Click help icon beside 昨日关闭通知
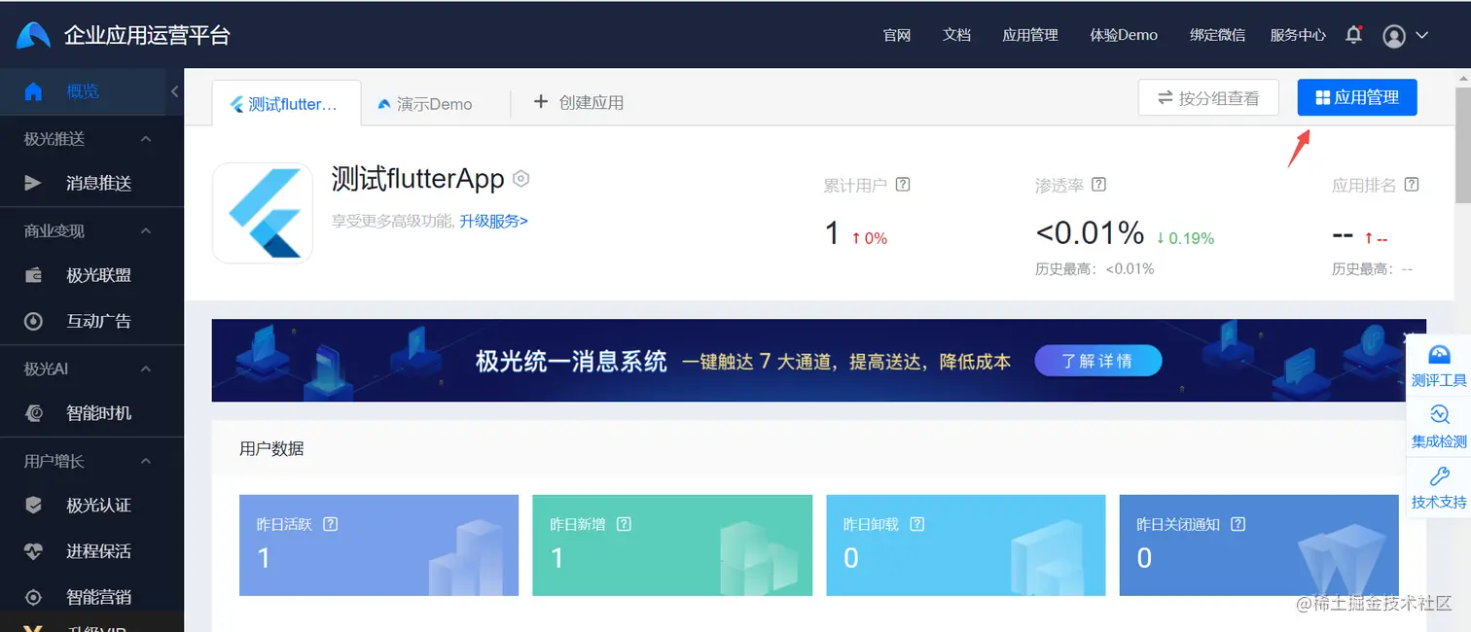The height and width of the screenshot is (632, 1471). click(1238, 524)
